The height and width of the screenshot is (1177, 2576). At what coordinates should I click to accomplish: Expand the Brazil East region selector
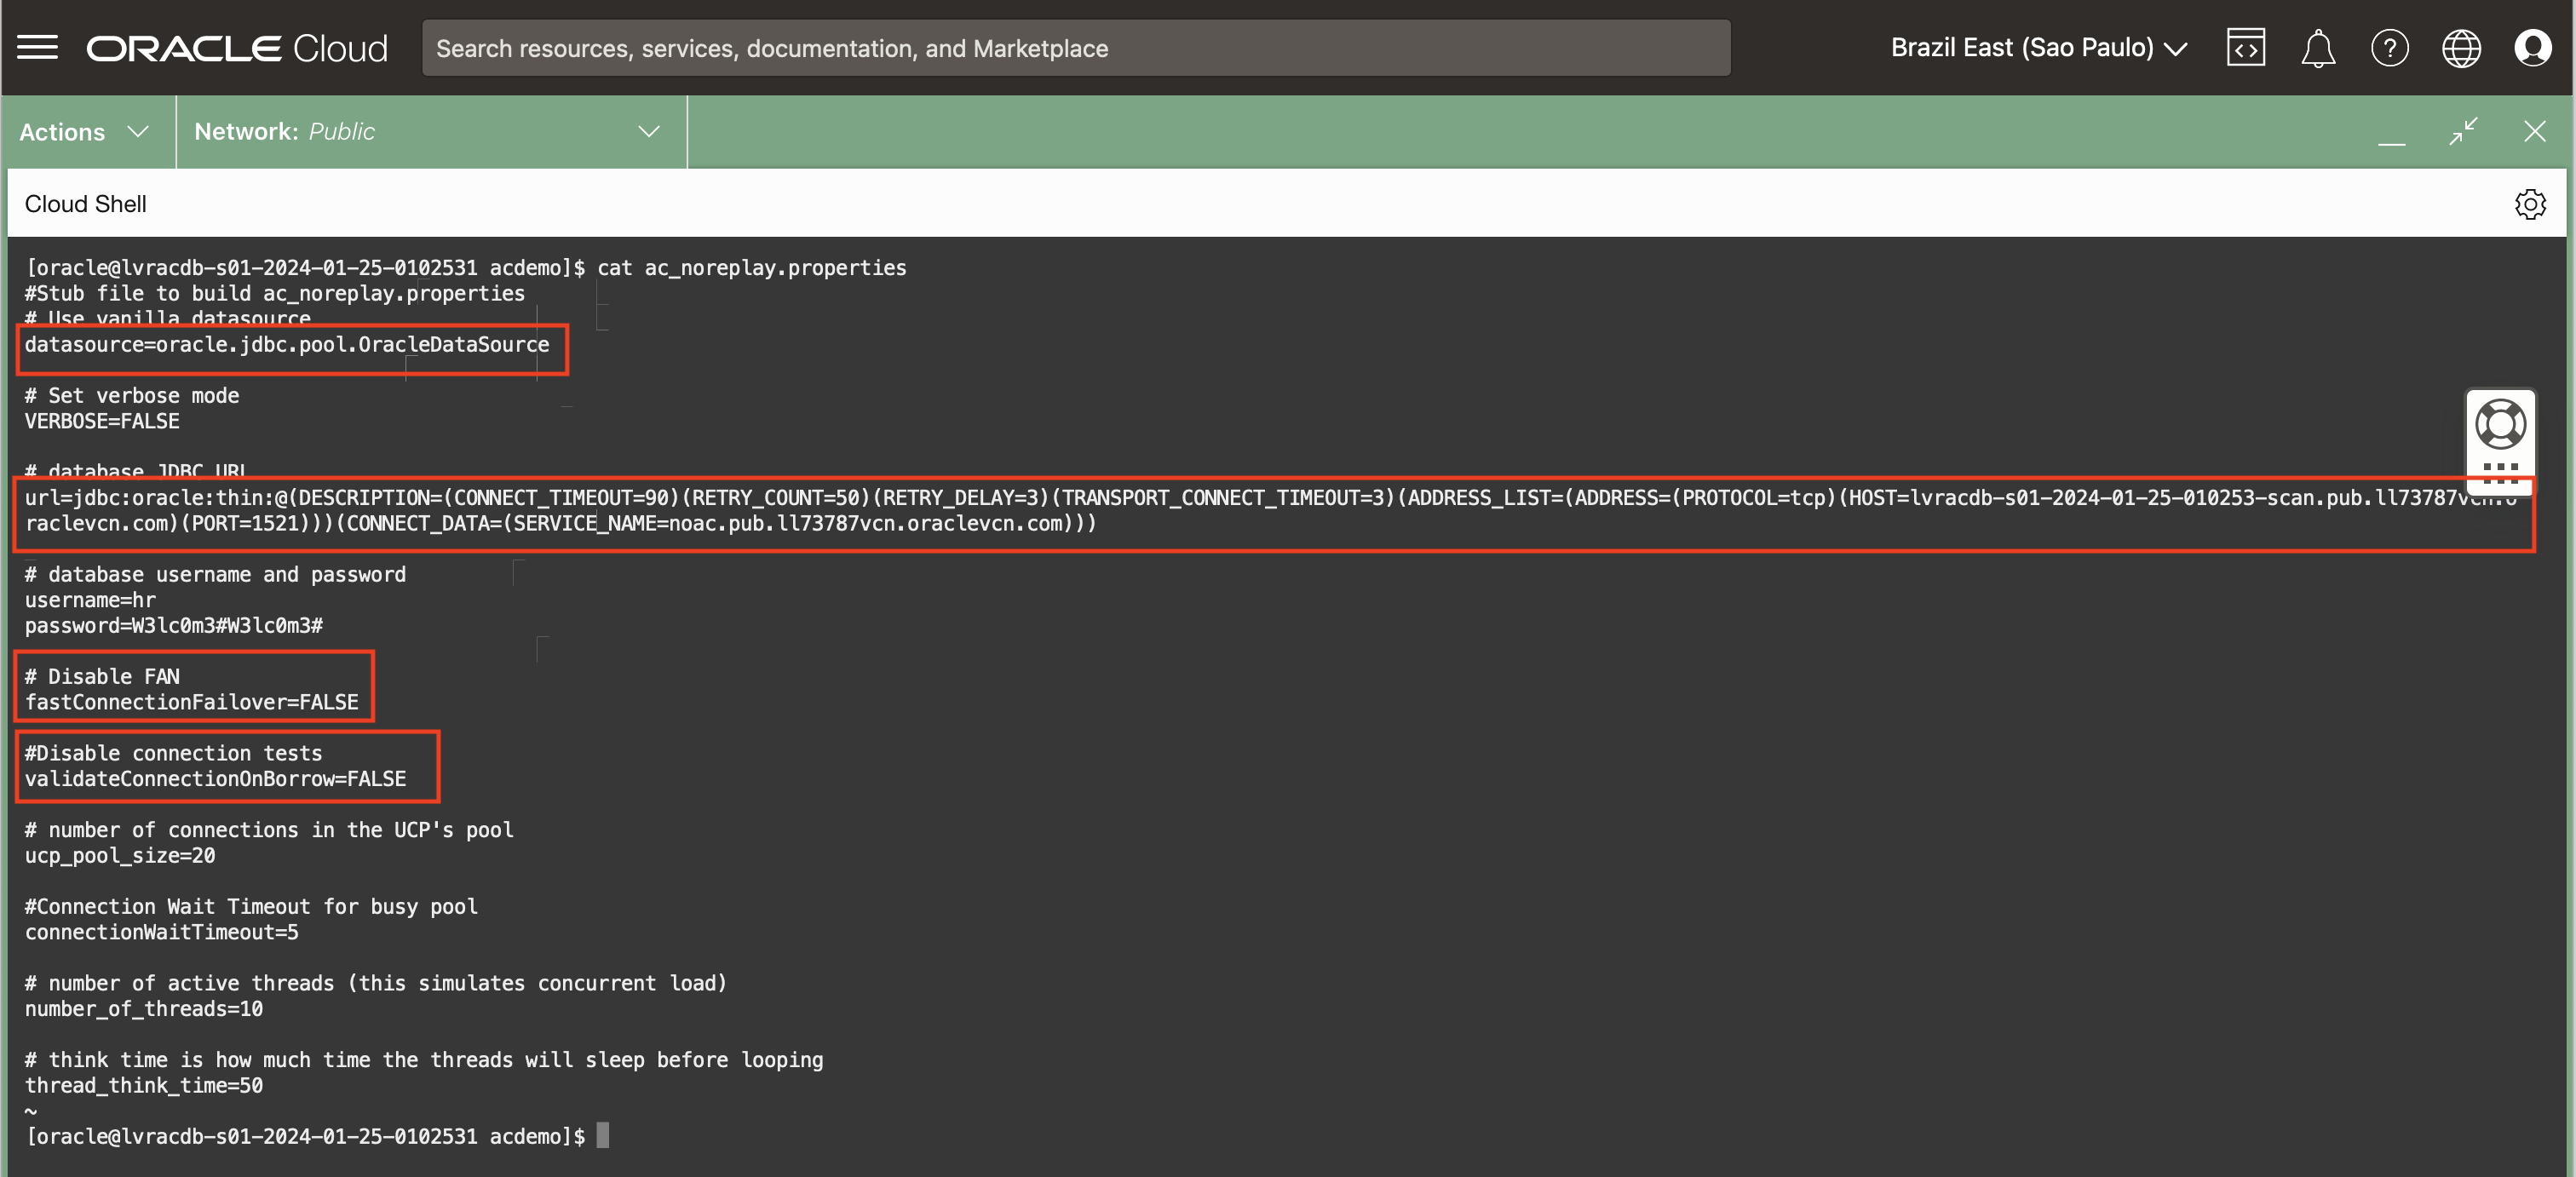(x=2038, y=48)
